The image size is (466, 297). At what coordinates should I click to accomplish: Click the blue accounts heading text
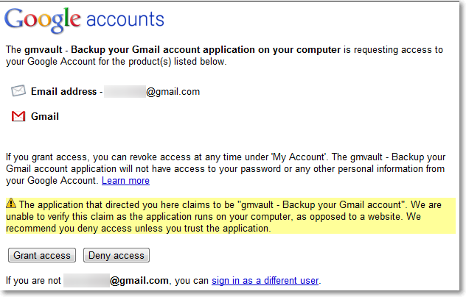tap(125, 18)
